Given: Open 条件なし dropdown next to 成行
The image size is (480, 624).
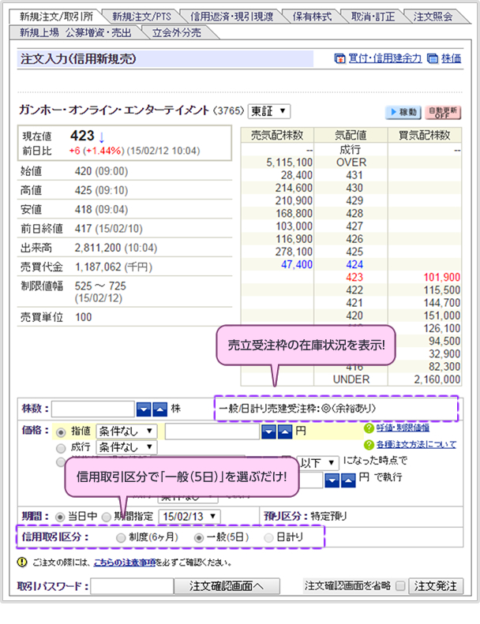Looking at the screenshot, I should tap(126, 447).
